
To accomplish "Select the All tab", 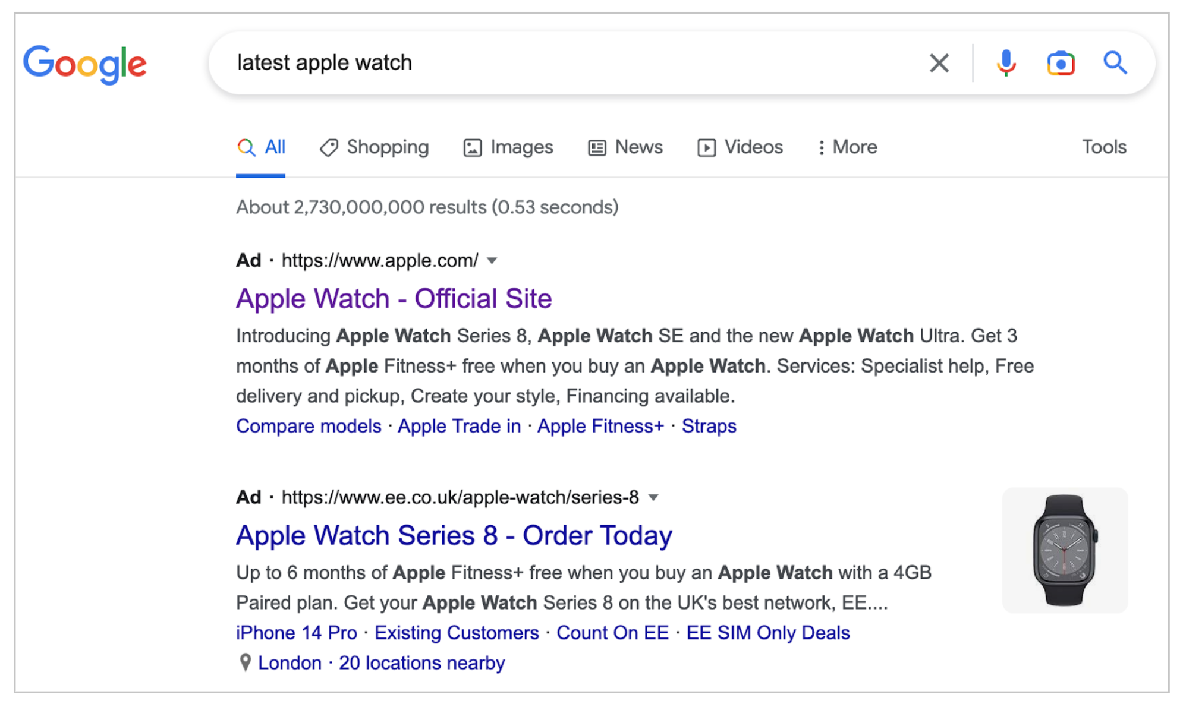I will (261, 147).
